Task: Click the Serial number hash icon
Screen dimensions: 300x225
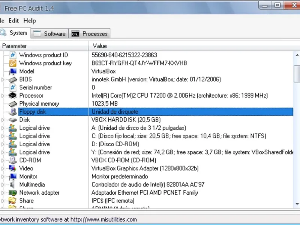Action: tap(13, 87)
